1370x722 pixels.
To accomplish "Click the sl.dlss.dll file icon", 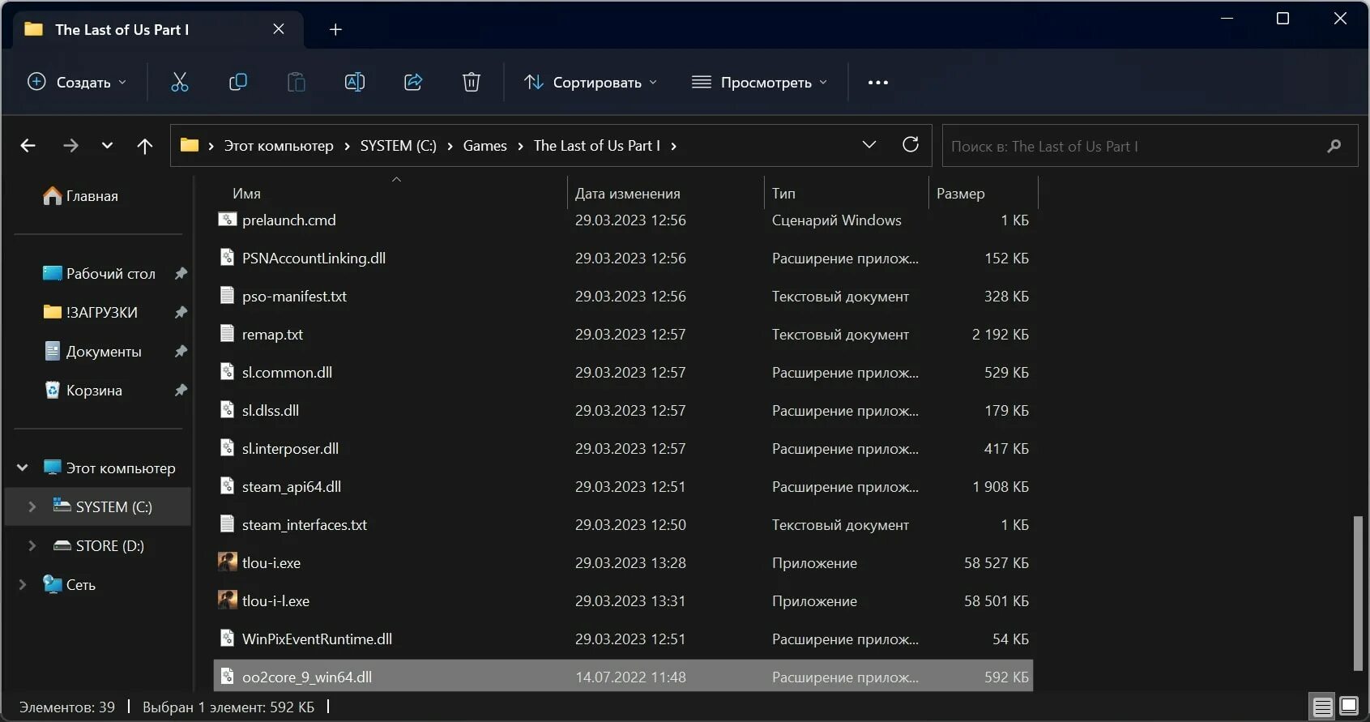I will 228,409.
